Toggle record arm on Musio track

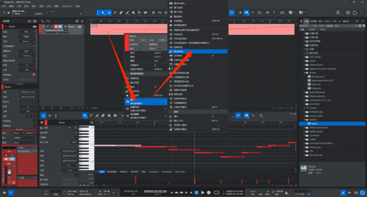pos(56,26)
